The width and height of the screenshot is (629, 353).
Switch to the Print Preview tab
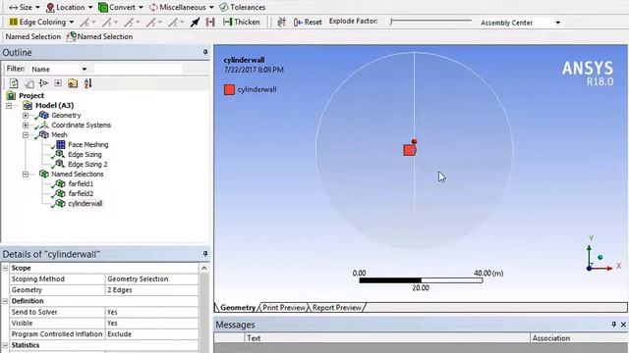point(284,307)
